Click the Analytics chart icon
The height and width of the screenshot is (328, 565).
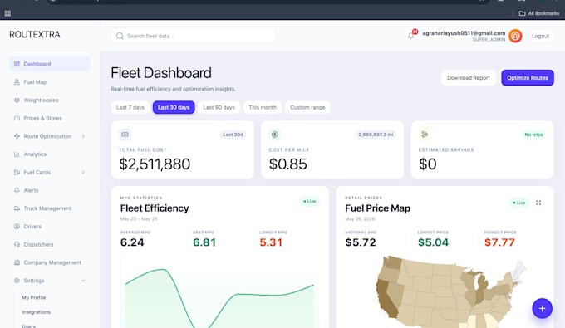point(17,154)
